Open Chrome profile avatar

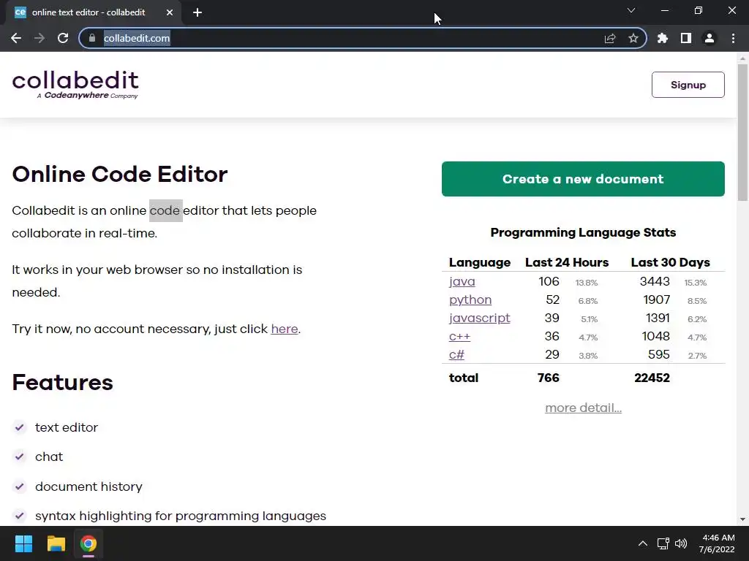point(710,38)
